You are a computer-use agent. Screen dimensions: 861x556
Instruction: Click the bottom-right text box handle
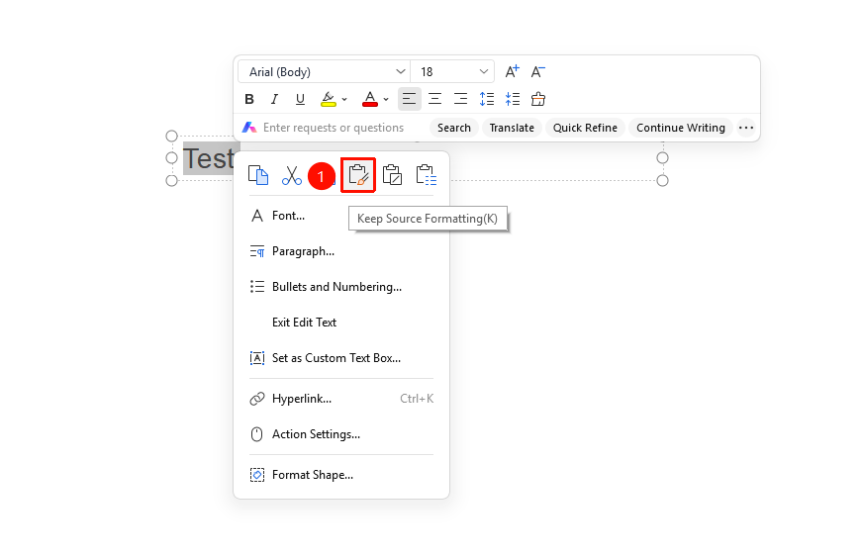coord(663,181)
